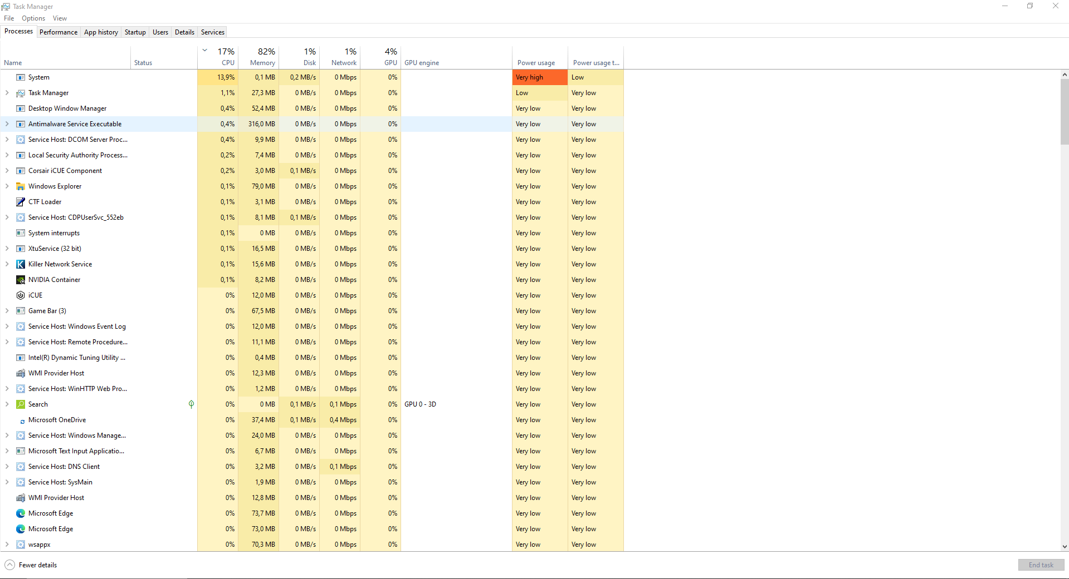Sort processes by CPU usage column
The image size is (1069, 579).
218,57
